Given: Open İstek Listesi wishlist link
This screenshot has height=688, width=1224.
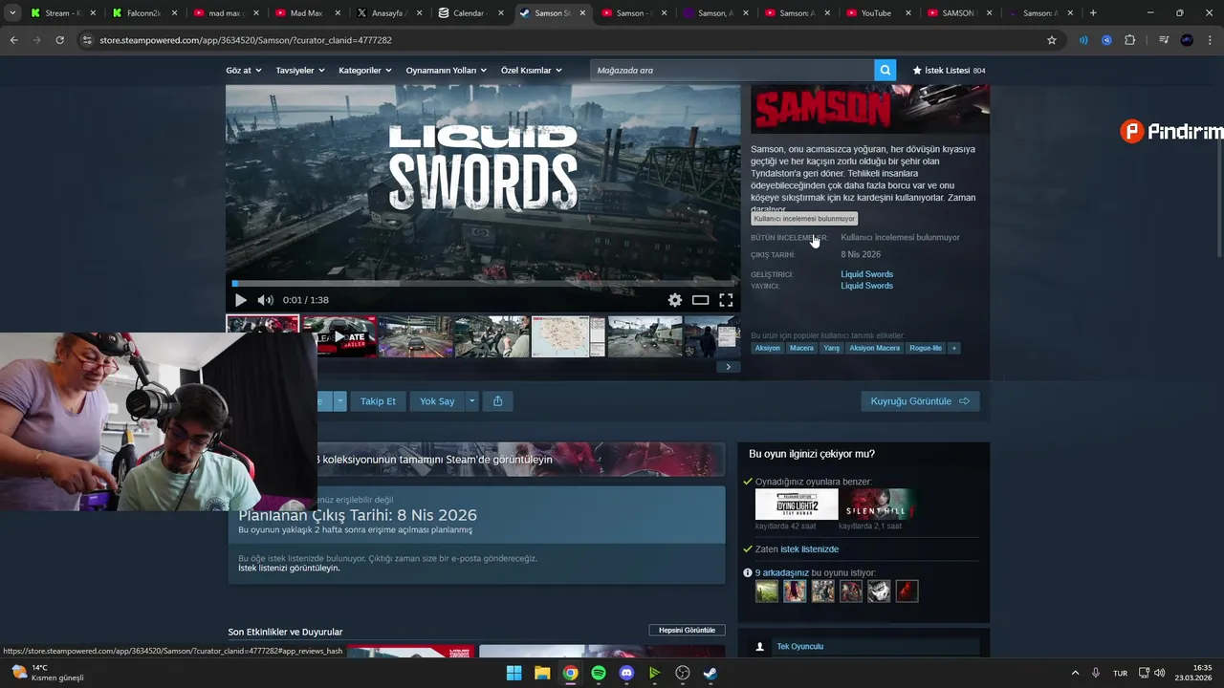Looking at the screenshot, I should [x=949, y=70].
